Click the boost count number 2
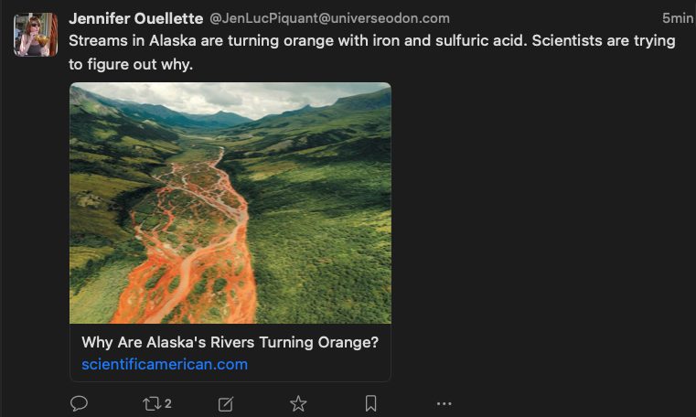 [x=168, y=403]
